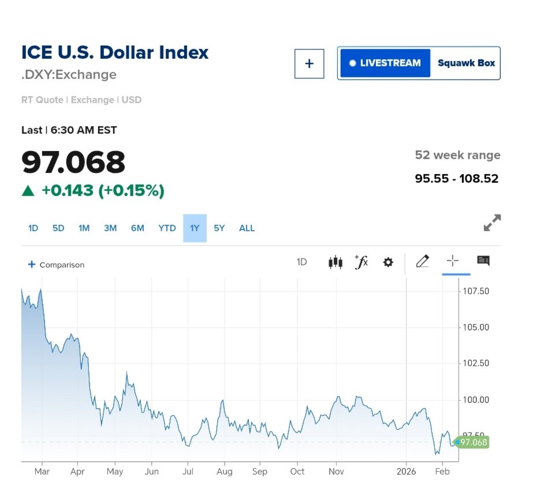The image size is (540, 481).
Task: Open the fx studies indicator menu
Action: click(x=362, y=262)
